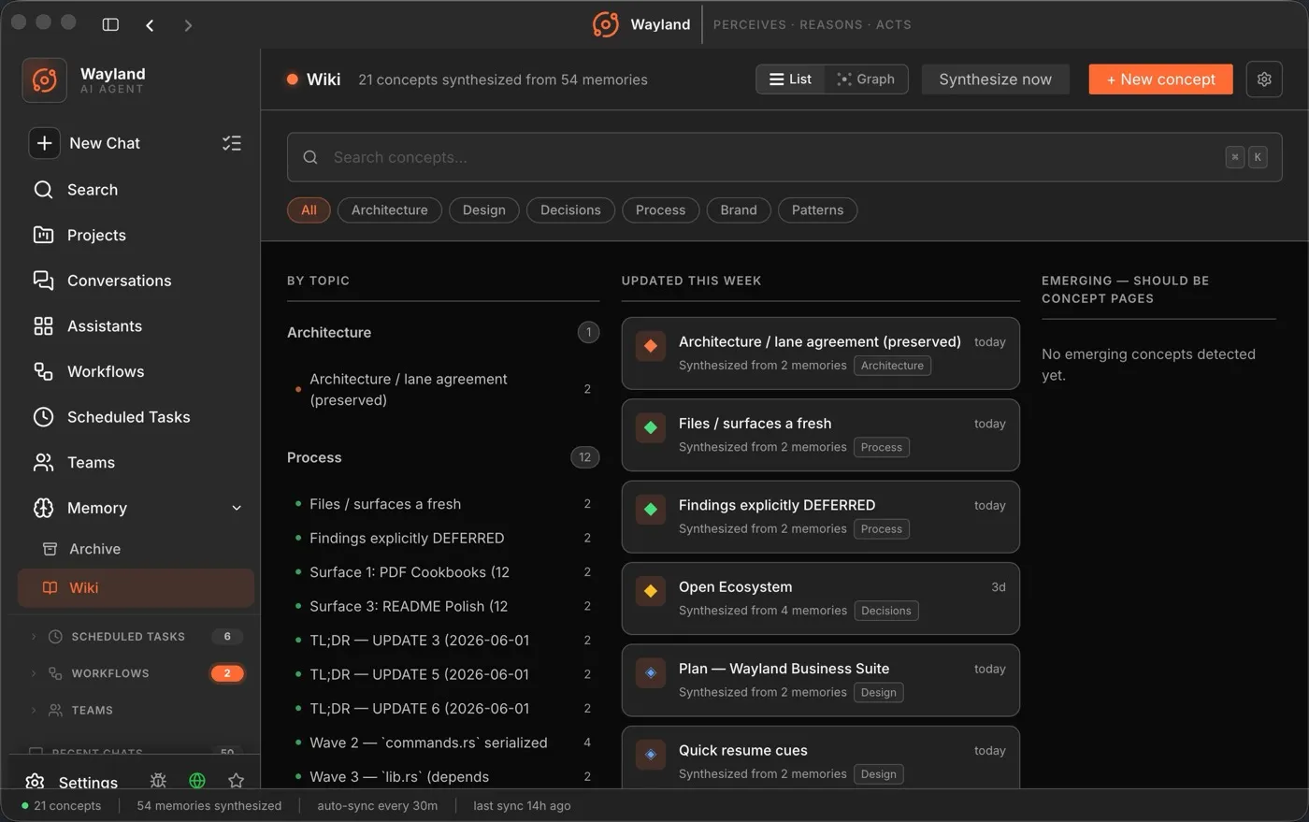Screen dimensions: 1309x822
Task: Switch to List view
Action: [x=790, y=79]
